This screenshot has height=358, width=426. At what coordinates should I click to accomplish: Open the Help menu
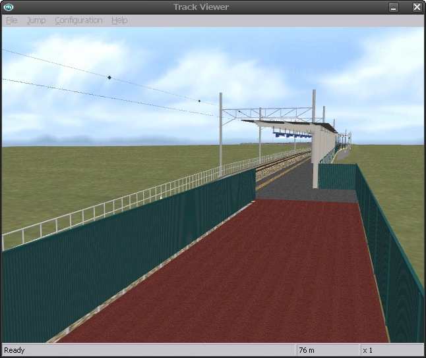[119, 20]
